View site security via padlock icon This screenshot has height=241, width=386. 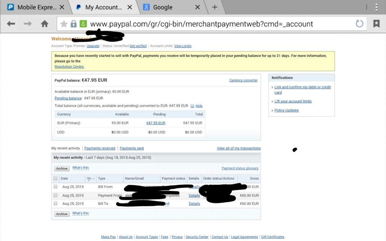pyautogui.click(x=73, y=24)
